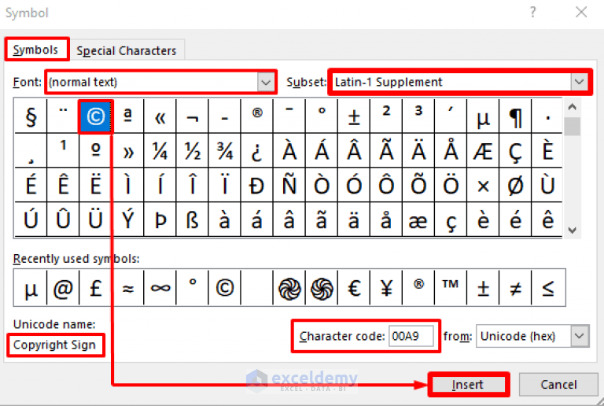604x406 pixels.
Task: Pick the not sign ¬ symbol
Action: click(192, 116)
